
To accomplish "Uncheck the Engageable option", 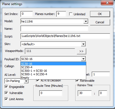I will (6, 87).
